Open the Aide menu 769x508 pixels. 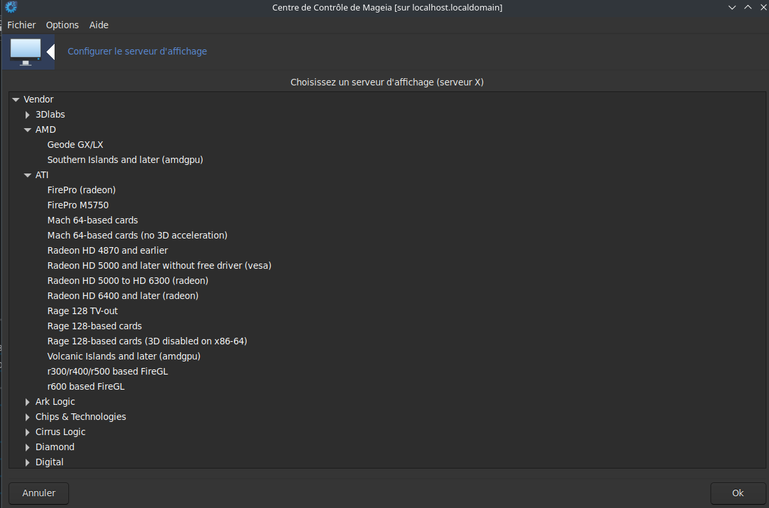pyautogui.click(x=99, y=25)
